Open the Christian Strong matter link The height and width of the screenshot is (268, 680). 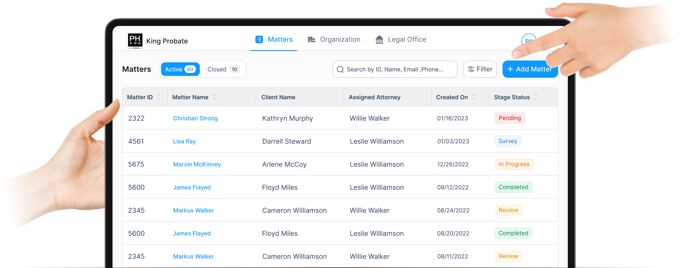(195, 118)
